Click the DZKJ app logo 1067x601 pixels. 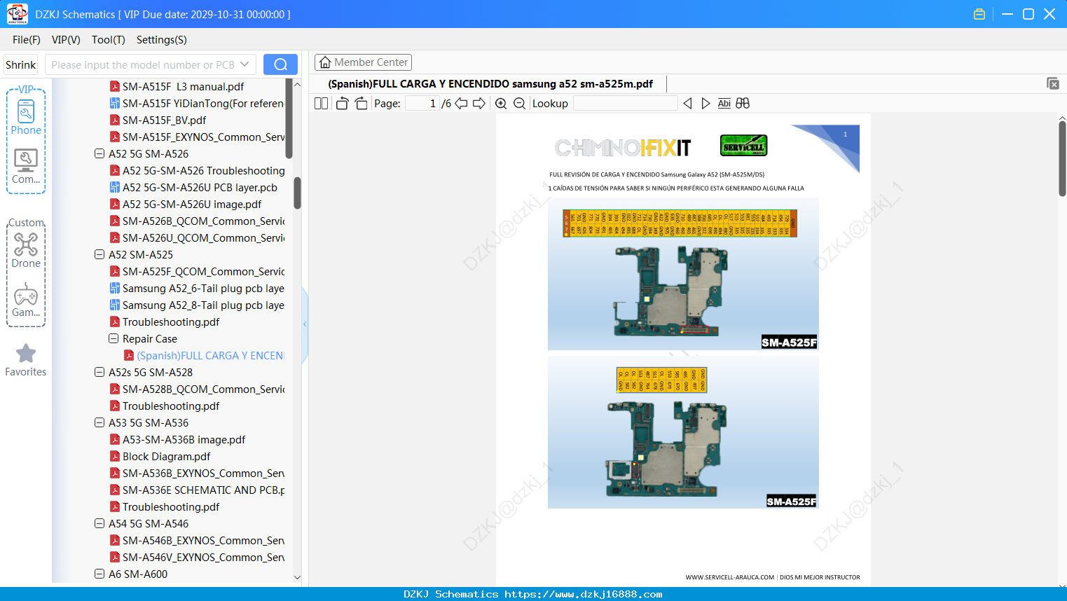(x=17, y=14)
